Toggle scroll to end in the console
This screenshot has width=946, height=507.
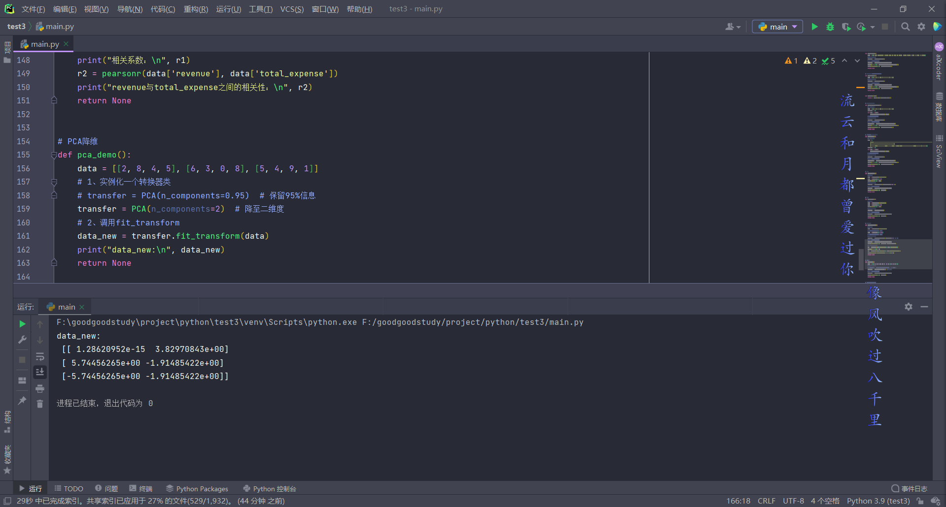pyautogui.click(x=40, y=372)
